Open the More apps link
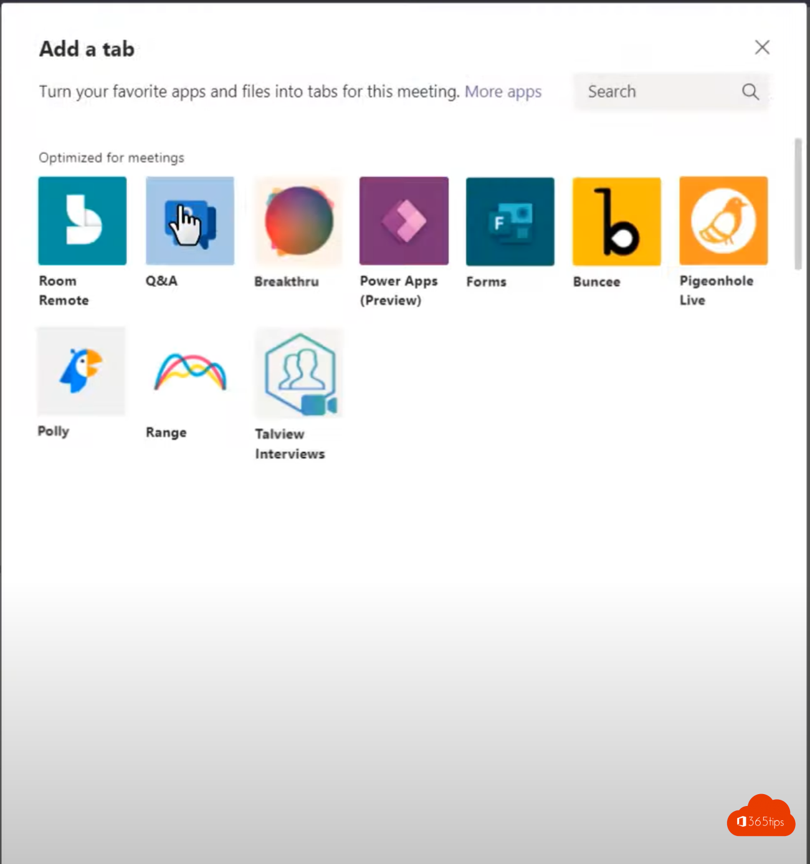The image size is (810, 864). click(x=503, y=92)
